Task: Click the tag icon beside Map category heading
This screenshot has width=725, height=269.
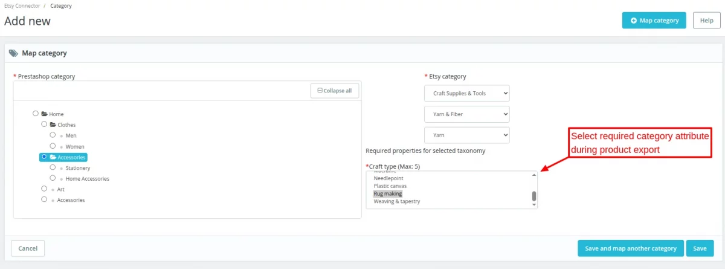Action: (13, 53)
